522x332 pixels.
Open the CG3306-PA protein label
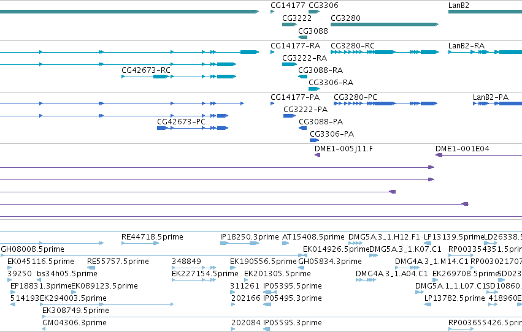332,134
